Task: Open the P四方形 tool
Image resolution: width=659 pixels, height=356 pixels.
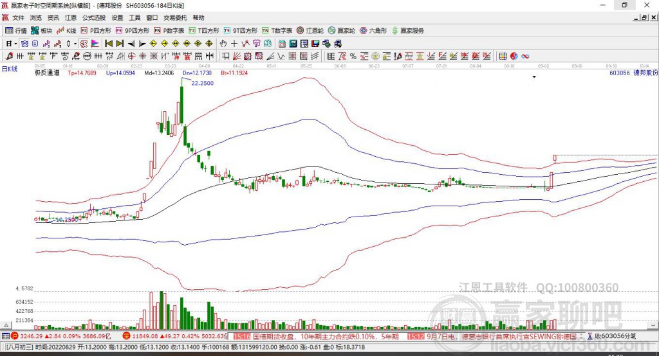Action: [x=96, y=31]
